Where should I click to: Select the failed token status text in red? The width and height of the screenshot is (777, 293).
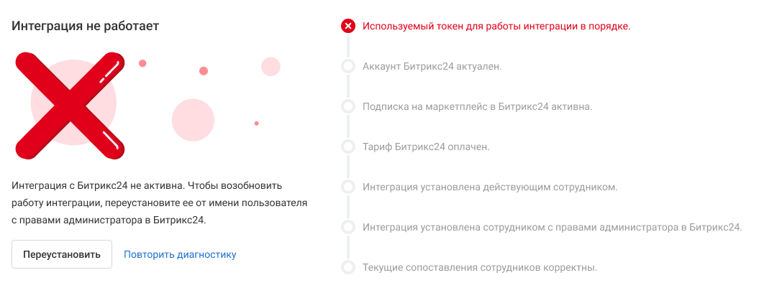tap(496, 27)
